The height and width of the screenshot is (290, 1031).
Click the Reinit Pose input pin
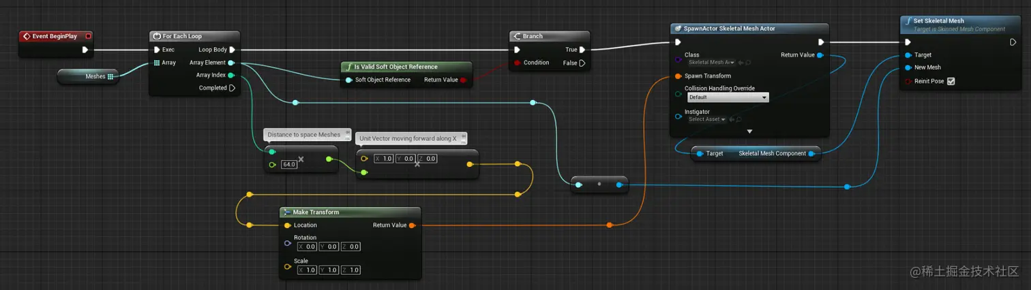pyautogui.click(x=908, y=81)
